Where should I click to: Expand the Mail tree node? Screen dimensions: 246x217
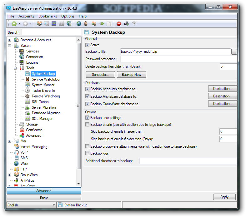point(10,141)
